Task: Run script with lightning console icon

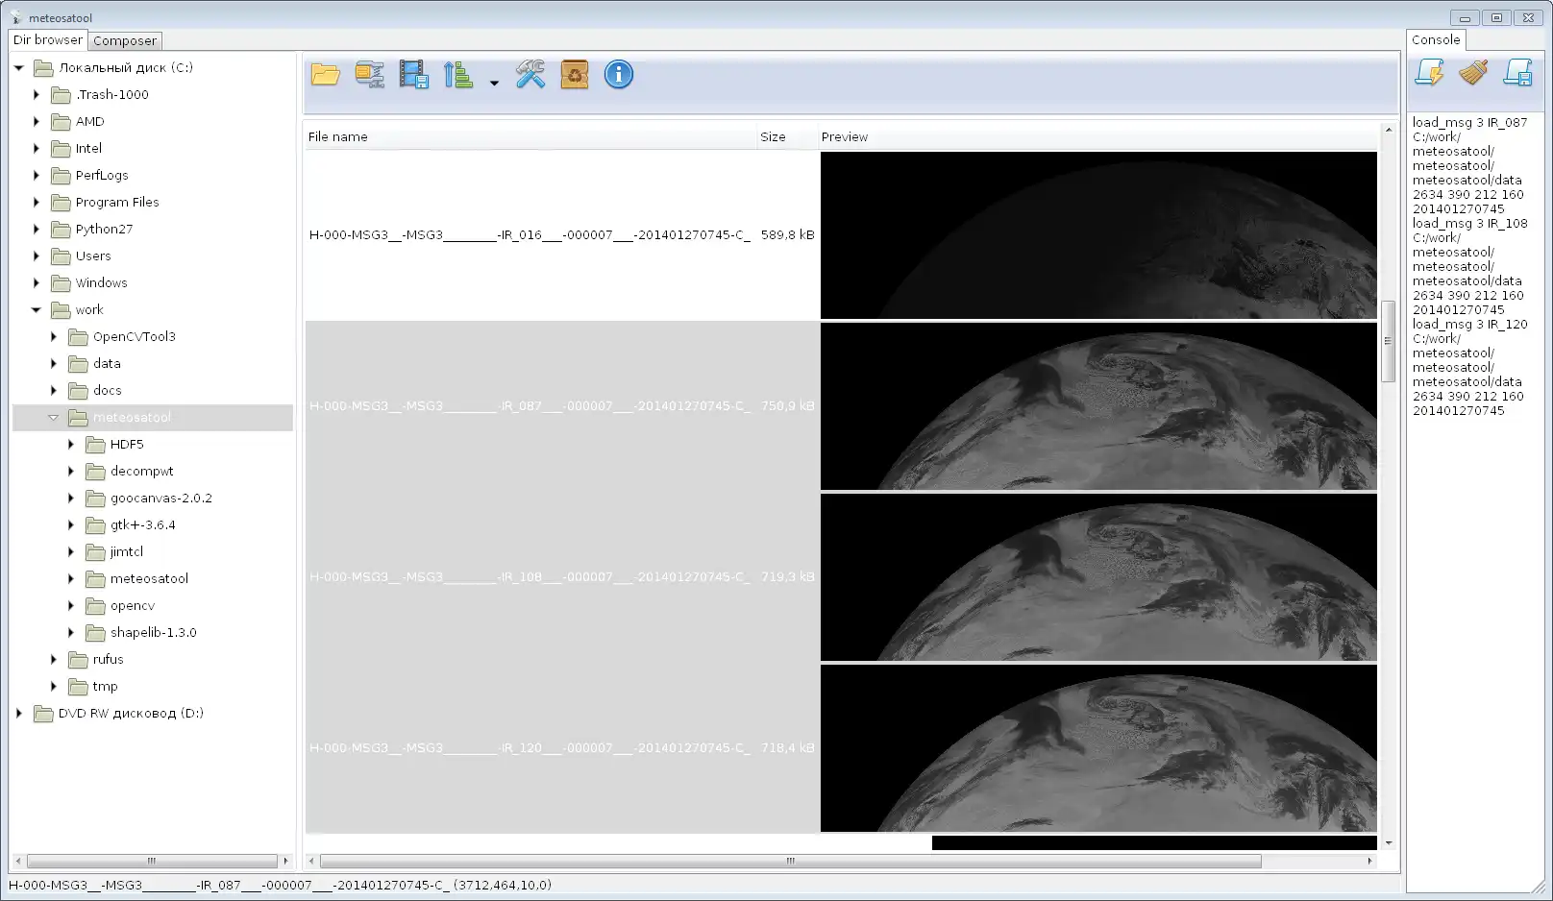Action: click(x=1429, y=73)
